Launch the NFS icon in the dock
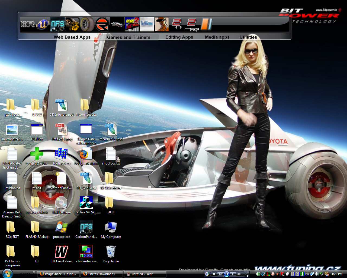Image resolution: width=347 pixels, height=278 pixels. click(x=57, y=24)
